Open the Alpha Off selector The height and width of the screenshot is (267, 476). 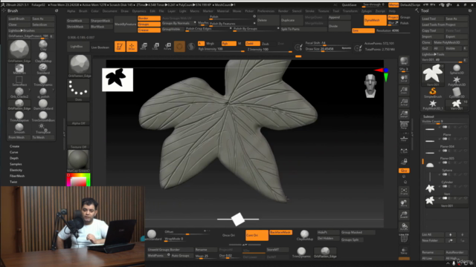(79, 113)
